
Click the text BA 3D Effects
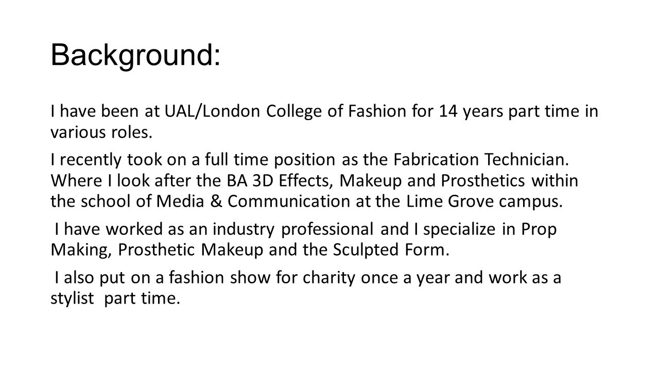click(x=290, y=181)
